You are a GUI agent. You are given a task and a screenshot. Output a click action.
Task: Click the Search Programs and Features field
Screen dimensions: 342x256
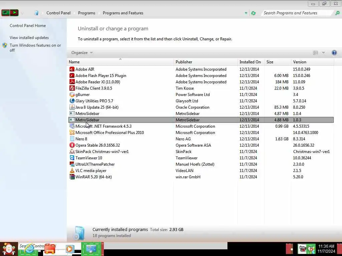pyautogui.click(x=298, y=13)
